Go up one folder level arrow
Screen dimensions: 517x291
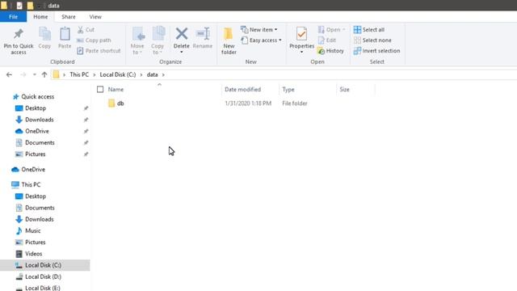coord(44,74)
